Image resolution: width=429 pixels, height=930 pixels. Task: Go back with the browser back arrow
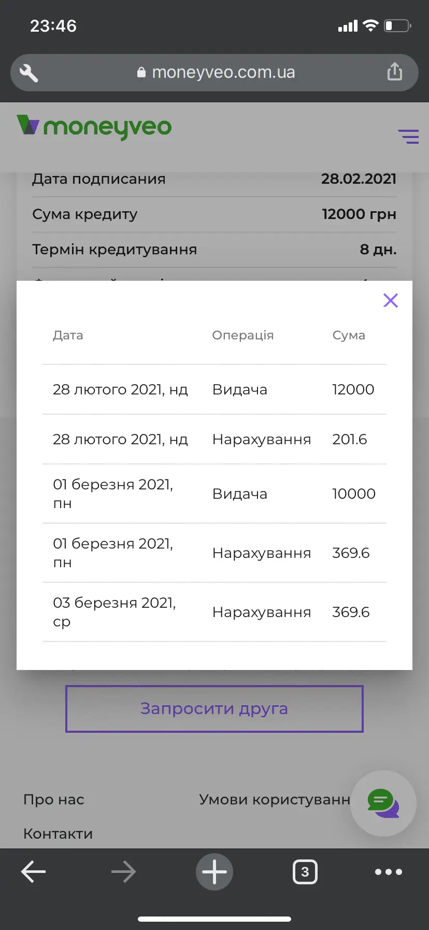pos(34,872)
